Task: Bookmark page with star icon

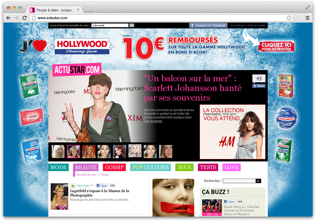Action: tap(289, 18)
